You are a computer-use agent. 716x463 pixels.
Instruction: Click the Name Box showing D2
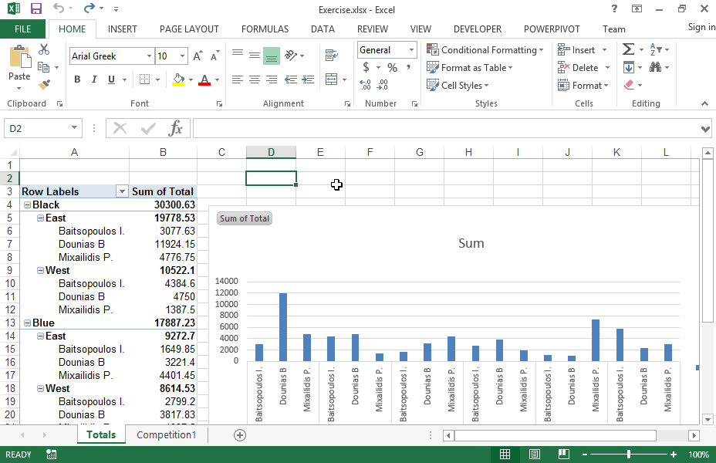[x=43, y=128]
